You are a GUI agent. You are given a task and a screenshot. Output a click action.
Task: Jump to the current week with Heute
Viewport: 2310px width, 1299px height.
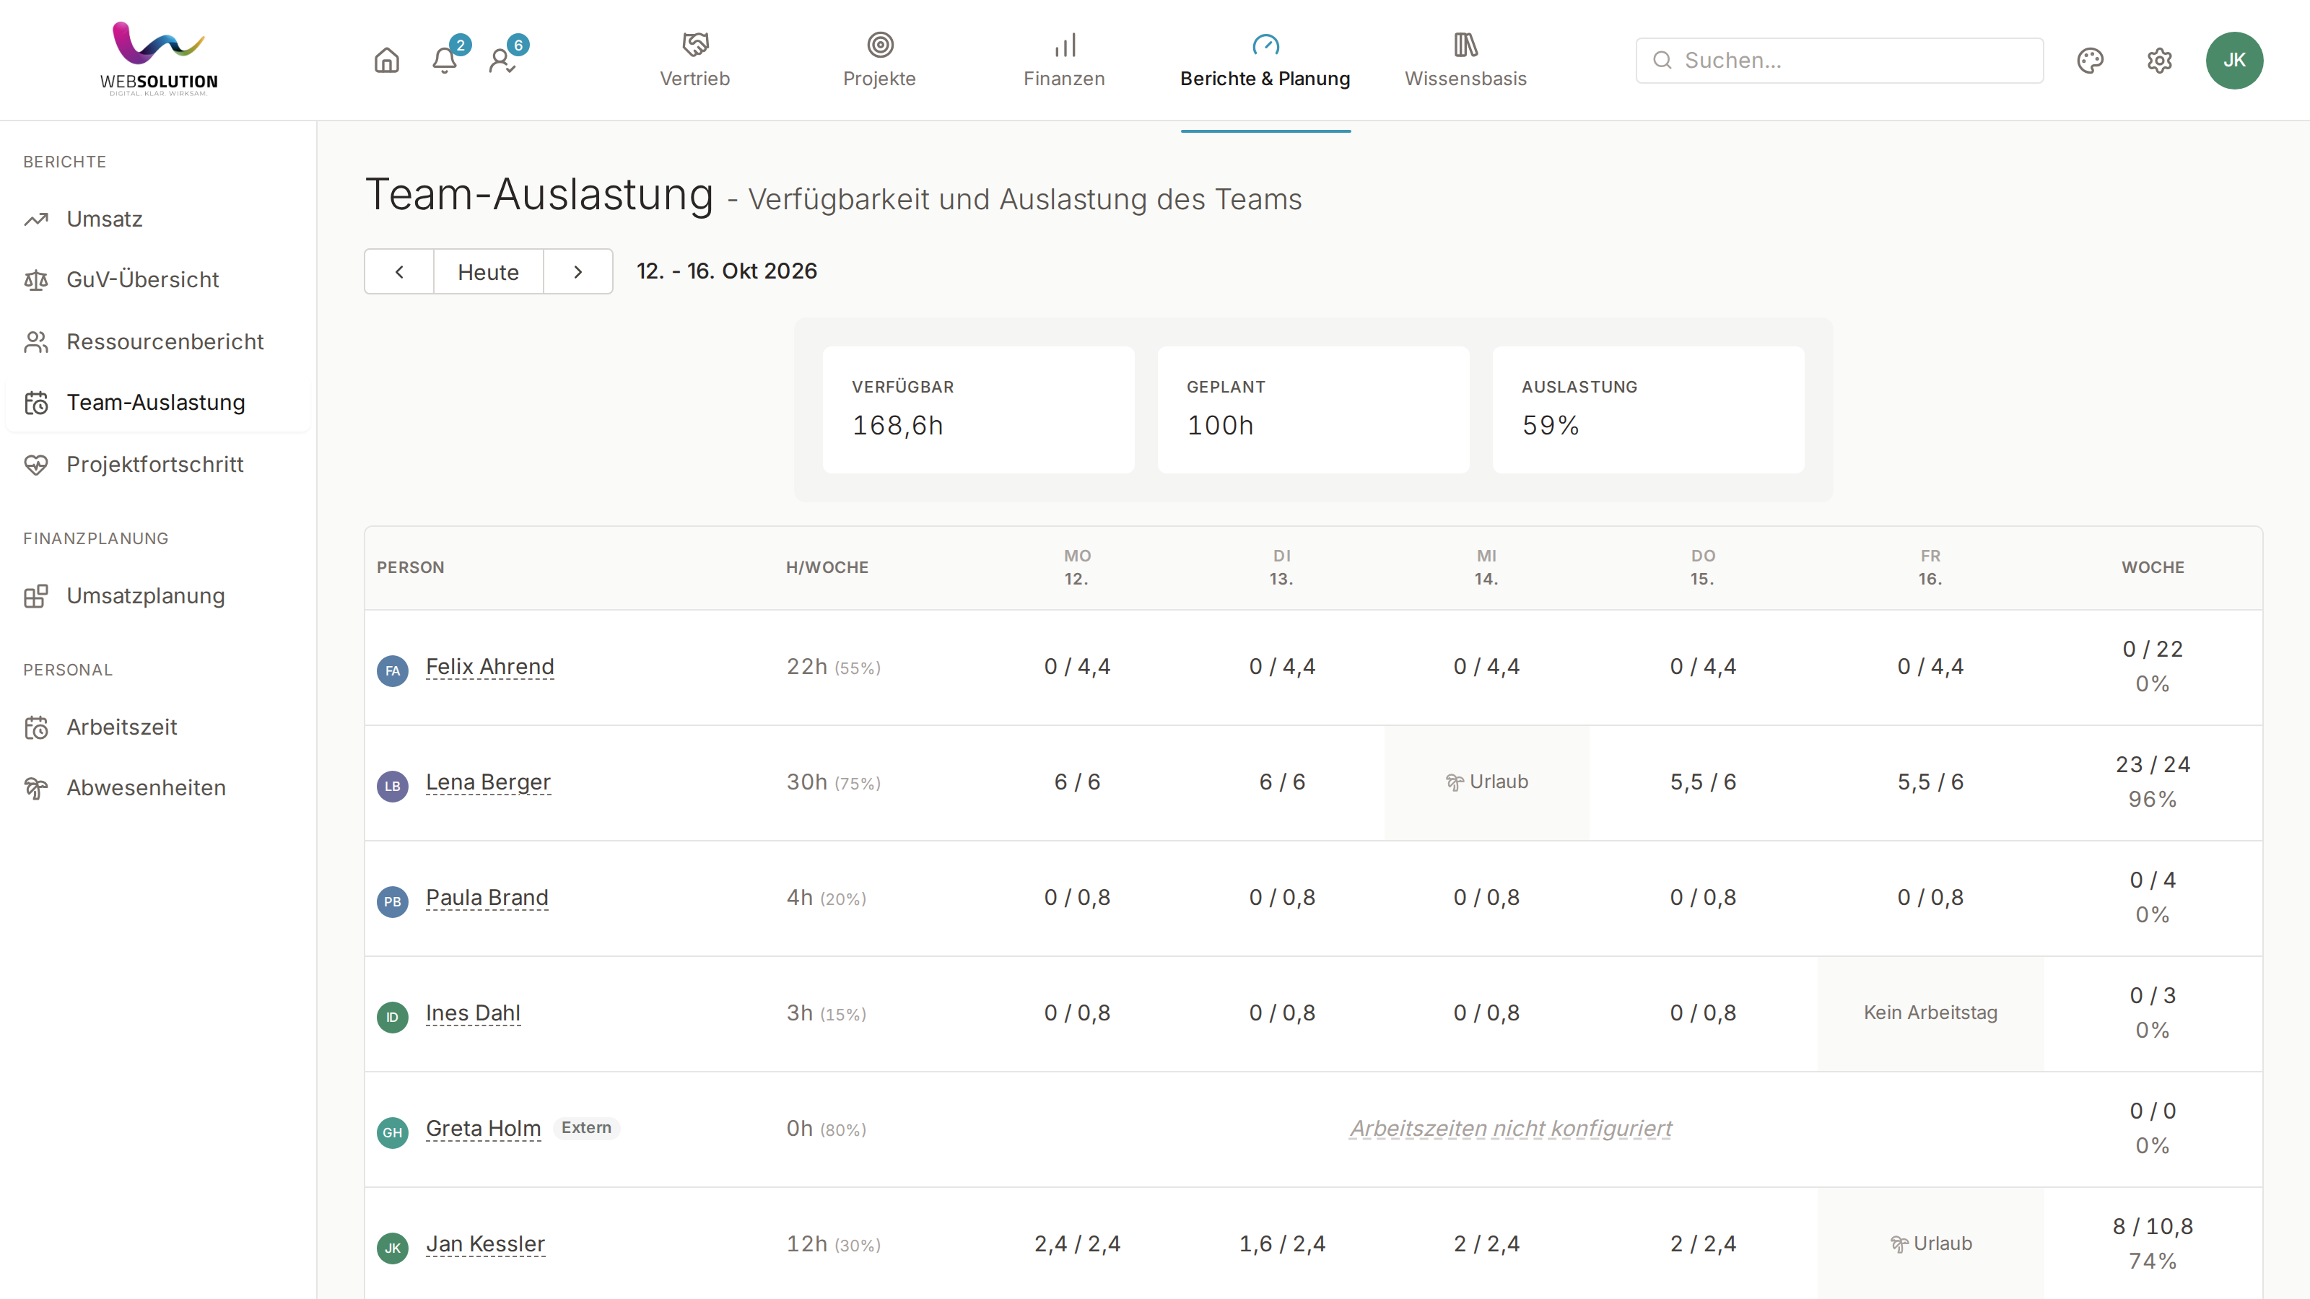(489, 271)
